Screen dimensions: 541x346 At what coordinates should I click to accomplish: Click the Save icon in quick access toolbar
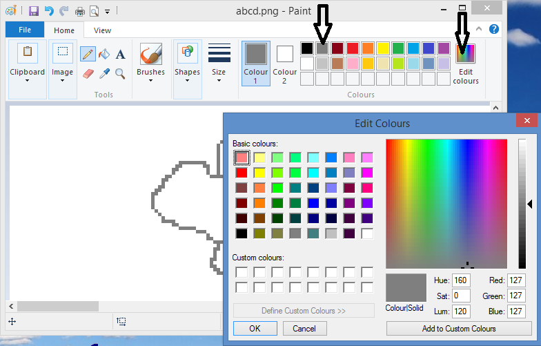pos(33,11)
